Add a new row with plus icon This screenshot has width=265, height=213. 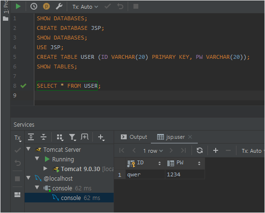point(216,150)
